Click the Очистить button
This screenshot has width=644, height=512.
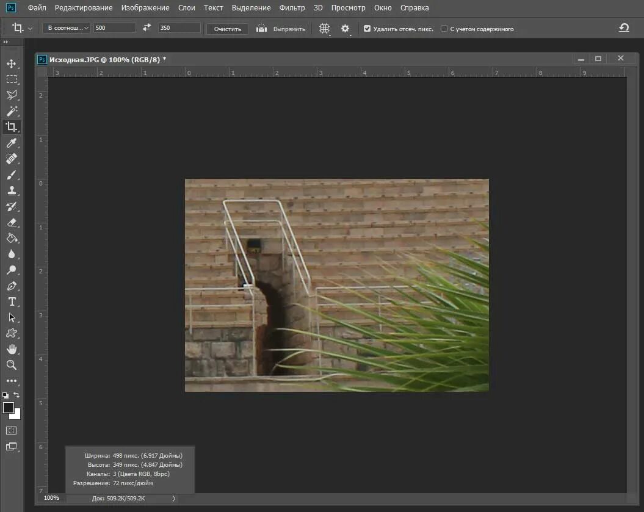click(228, 29)
